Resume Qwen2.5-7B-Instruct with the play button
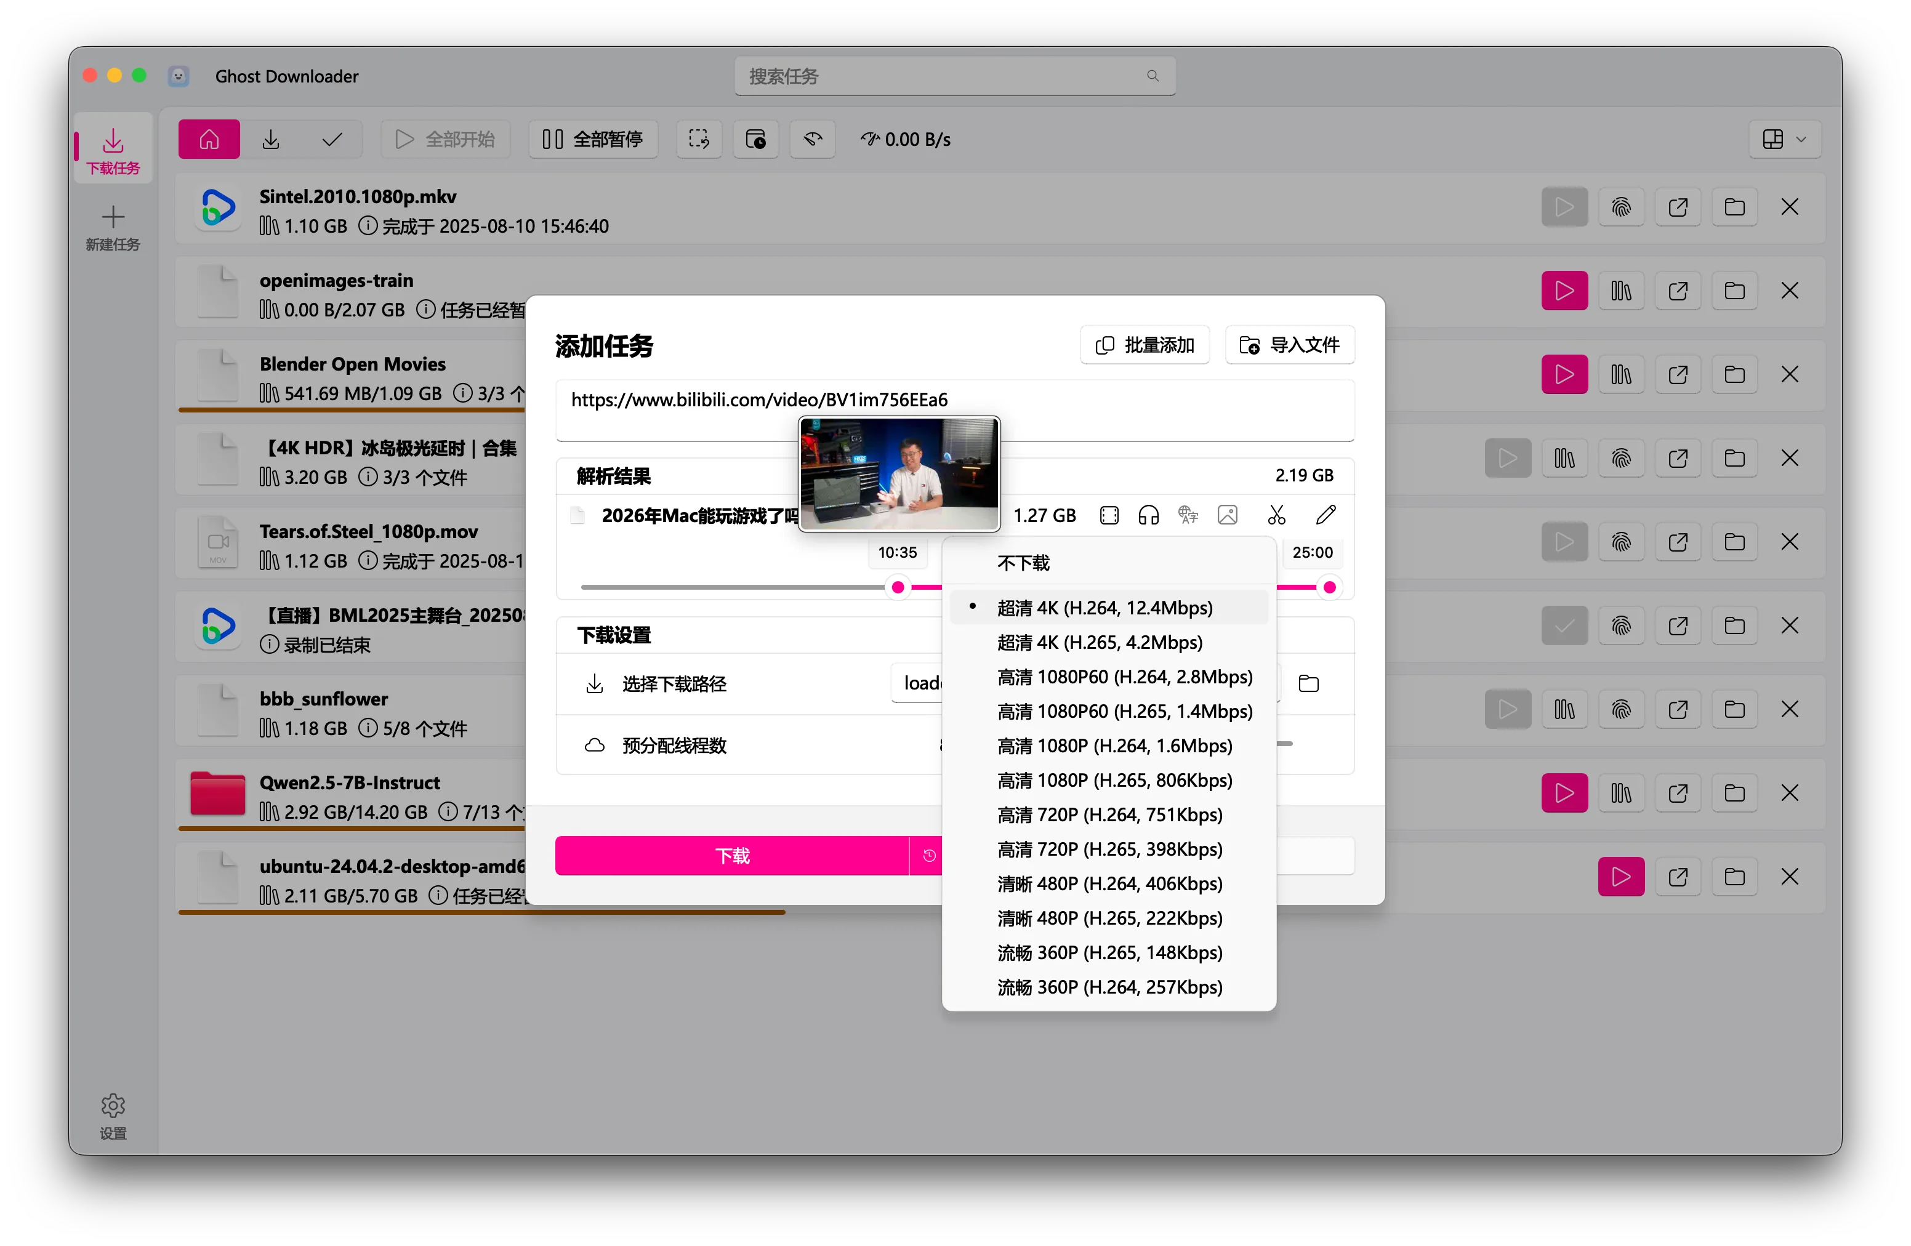This screenshot has height=1246, width=1911. pyautogui.click(x=1564, y=793)
